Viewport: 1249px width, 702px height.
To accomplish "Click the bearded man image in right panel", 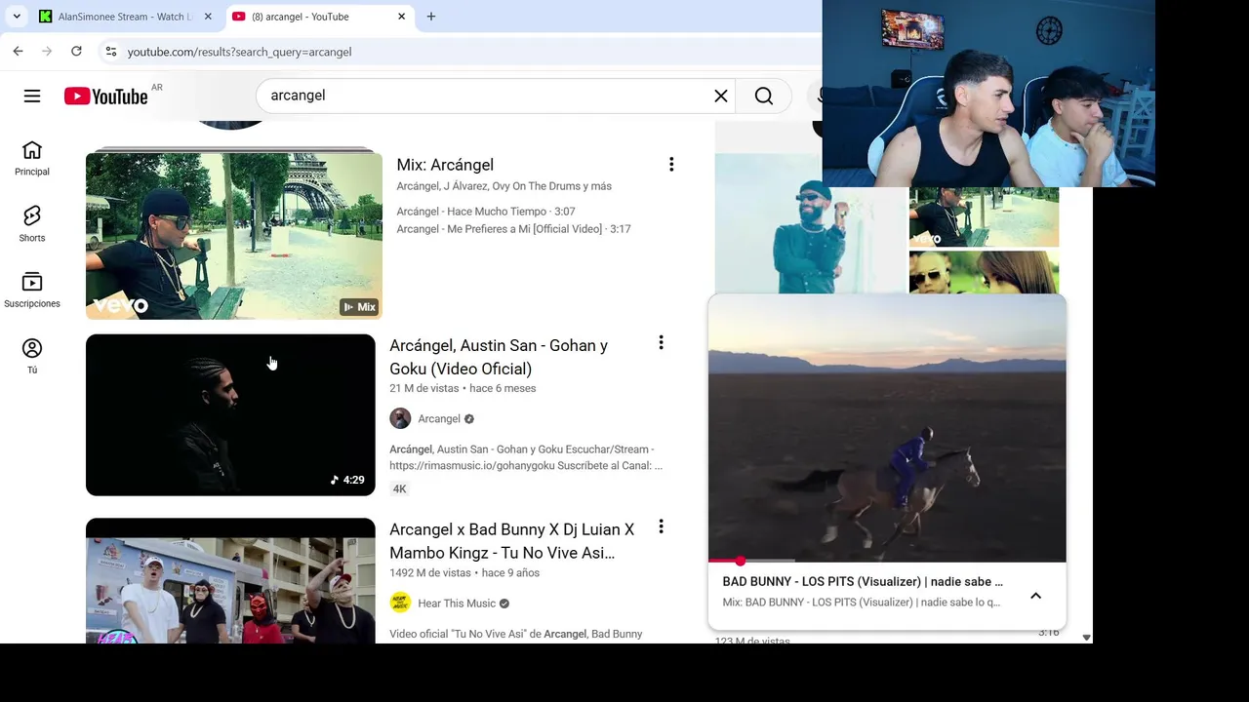I will click(810, 223).
